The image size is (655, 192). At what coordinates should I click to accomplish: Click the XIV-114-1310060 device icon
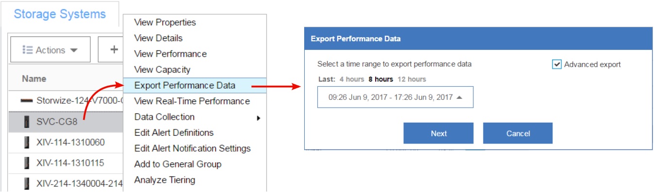[26, 143]
